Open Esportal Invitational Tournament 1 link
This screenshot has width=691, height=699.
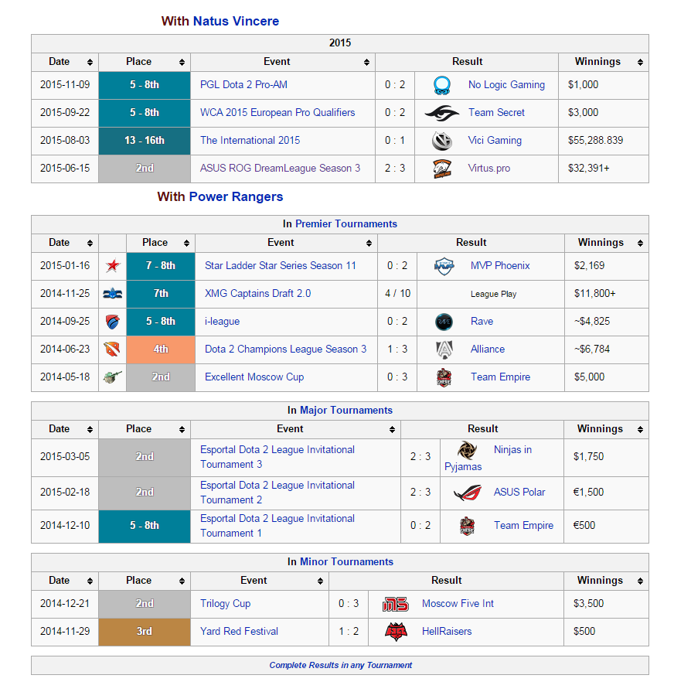[277, 526]
